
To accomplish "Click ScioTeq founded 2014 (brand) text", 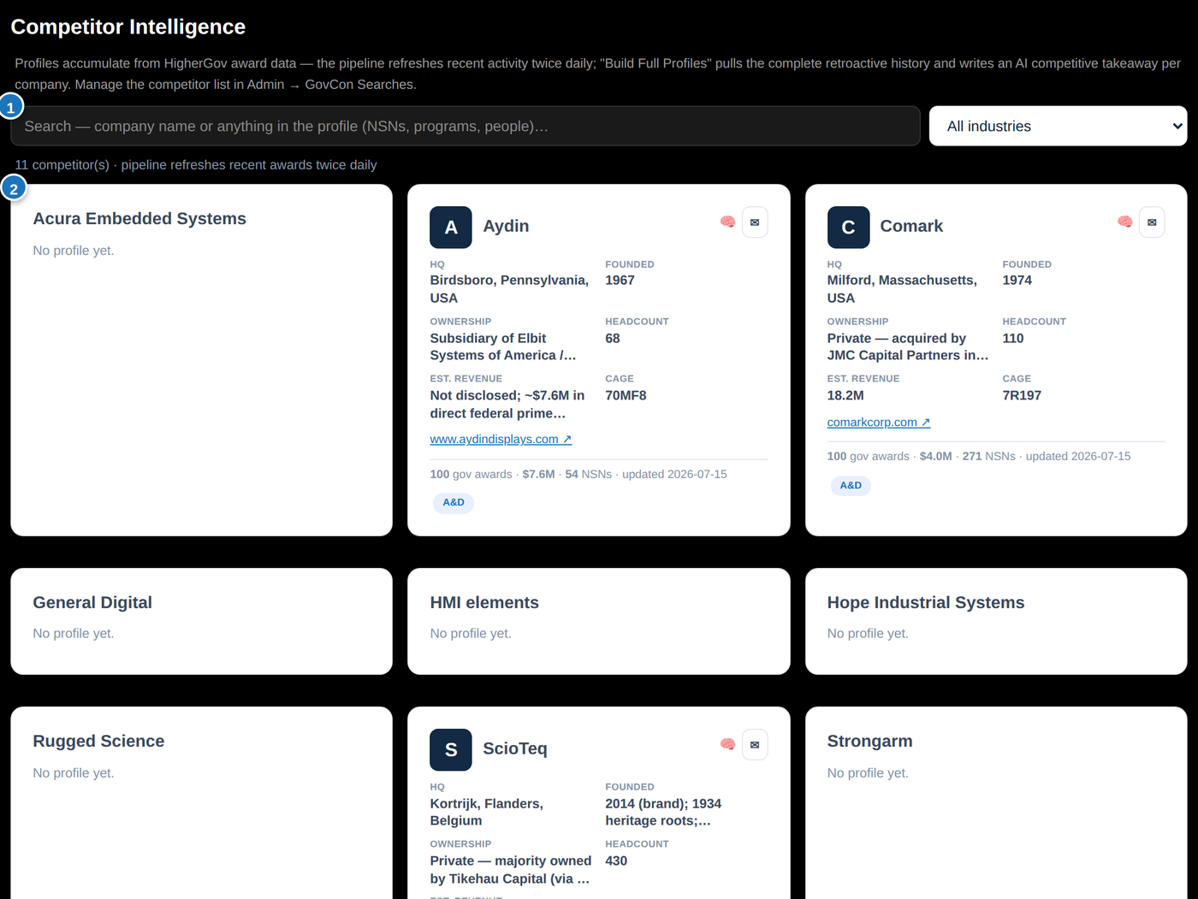I will [663, 812].
